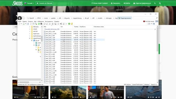176x99 pixels.
Task: Open the view mode dropdown arrow
Action: point(151,24)
